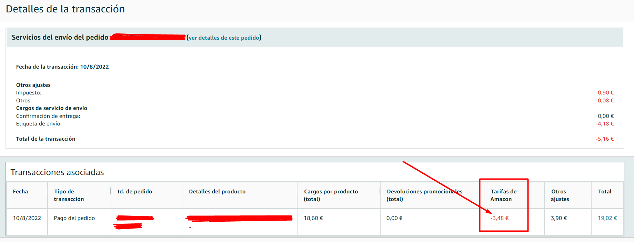Select the 'Fecha' column header
Viewport: 634px width, 242px height.
pos(20,191)
